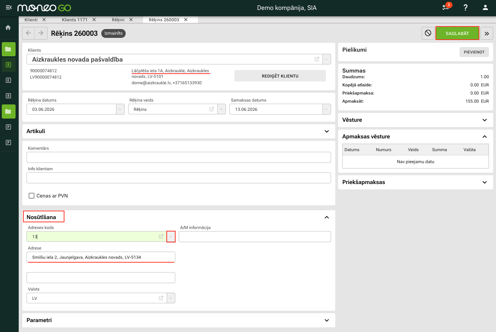The height and width of the screenshot is (332, 496).
Task: Open the help question mark icon
Action: coord(466,7)
